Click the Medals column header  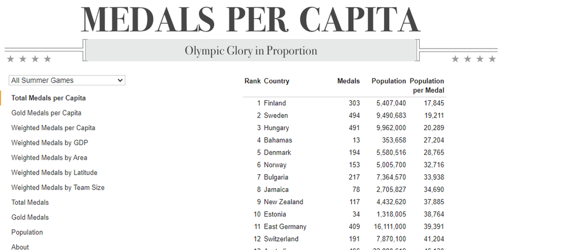(349, 81)
